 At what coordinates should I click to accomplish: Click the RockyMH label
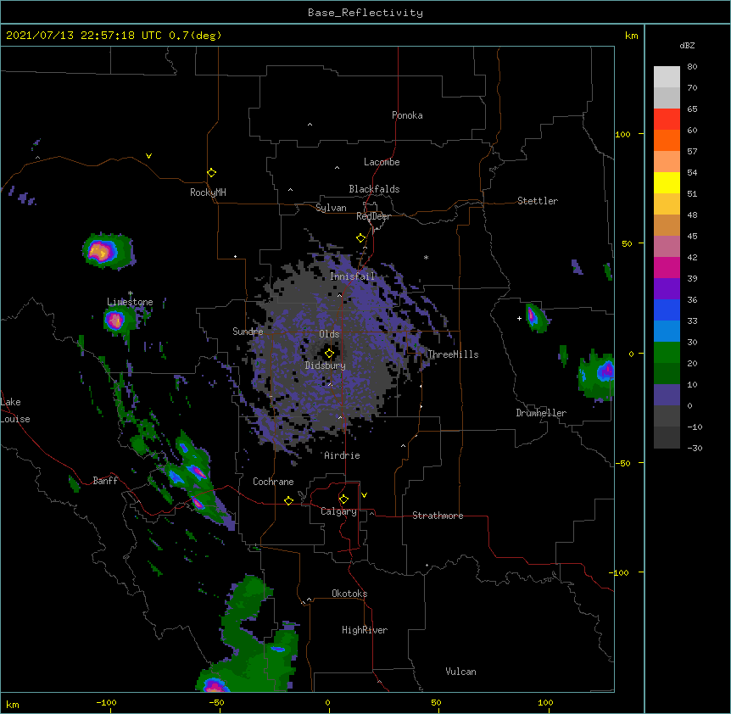tap(208, 192)
